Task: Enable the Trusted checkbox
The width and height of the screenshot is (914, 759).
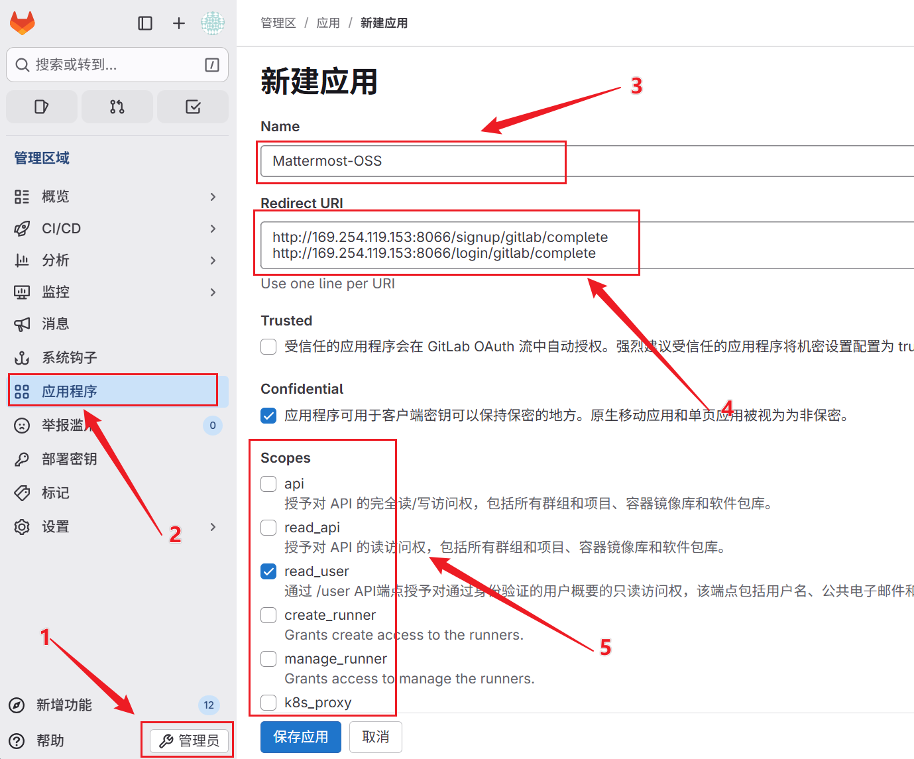Action: click(x=268, y=347)
